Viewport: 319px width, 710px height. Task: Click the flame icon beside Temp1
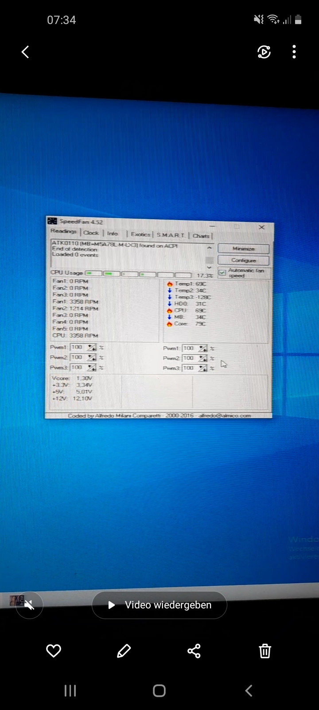point(169,284)
